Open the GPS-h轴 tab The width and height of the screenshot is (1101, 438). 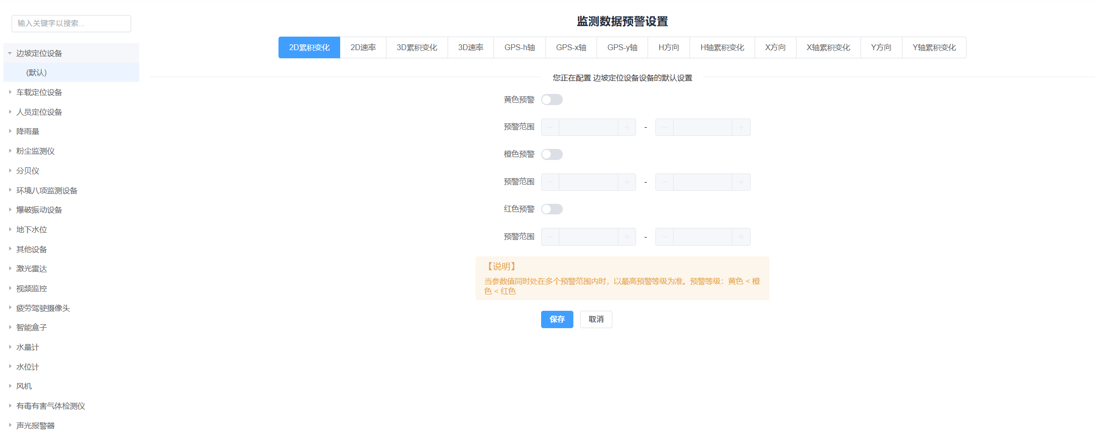click(x=519, y=48)
